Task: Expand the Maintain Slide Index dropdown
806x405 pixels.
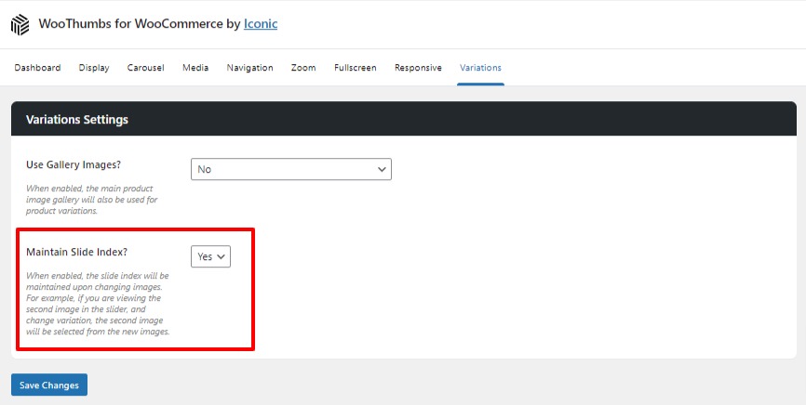Action: coord(210,256)
